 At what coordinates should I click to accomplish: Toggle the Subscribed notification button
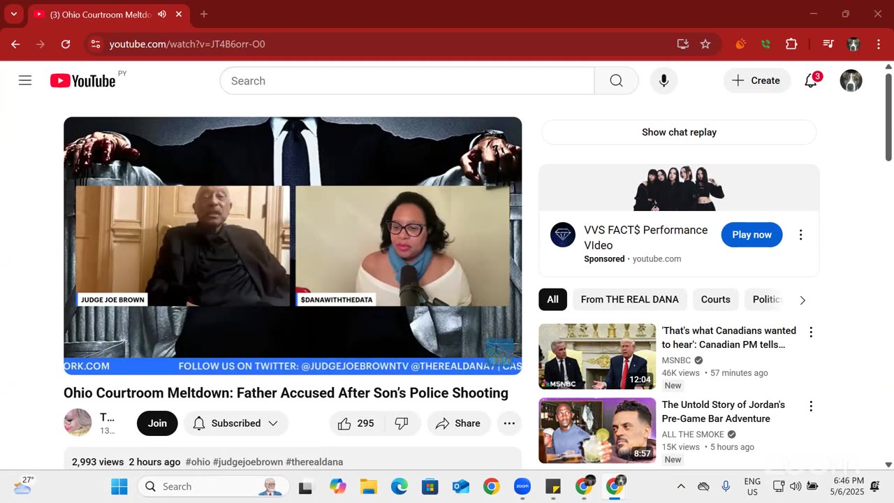236,423
